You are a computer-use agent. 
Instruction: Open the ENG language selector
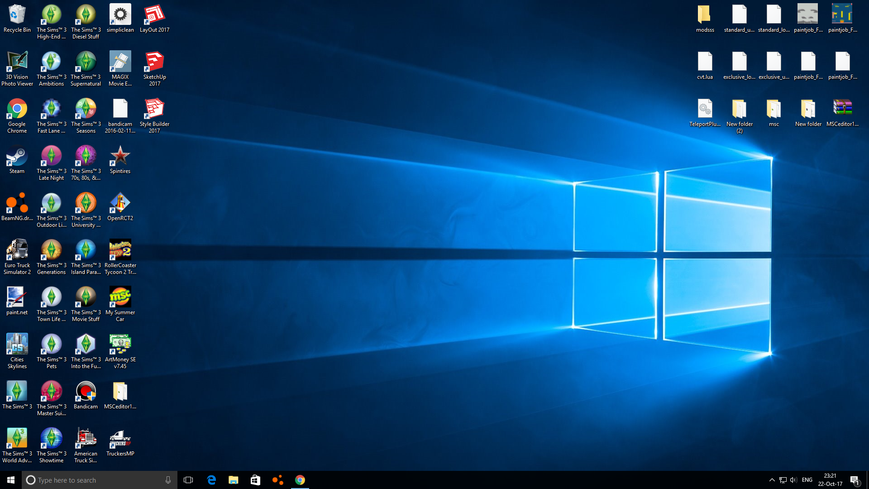(x=807, y=480)
